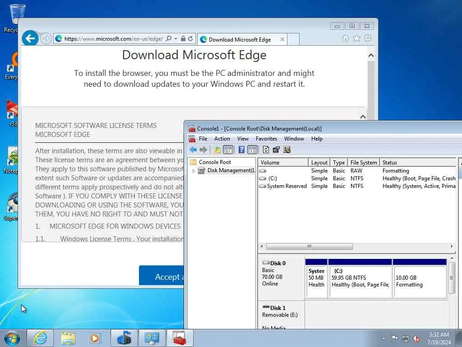462x347 pixels.
Task: Open a new blank IE tab
Action: (293, 39)
